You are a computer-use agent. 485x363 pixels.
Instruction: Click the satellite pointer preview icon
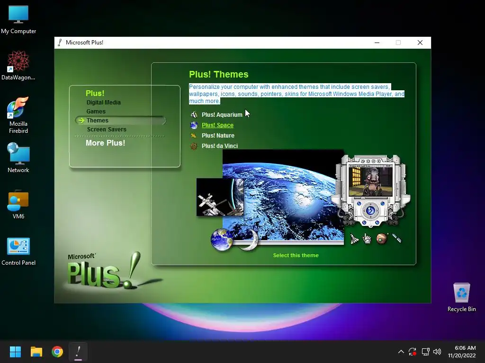pyautogui.click(x=396, y=238)
